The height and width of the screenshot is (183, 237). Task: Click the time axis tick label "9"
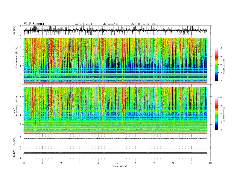192,163
